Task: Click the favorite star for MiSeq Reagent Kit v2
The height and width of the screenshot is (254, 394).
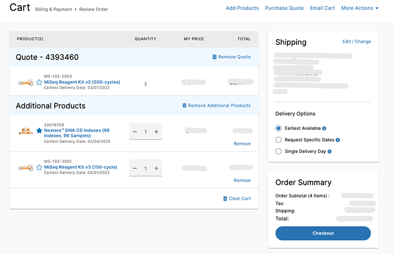Action: 39,82
